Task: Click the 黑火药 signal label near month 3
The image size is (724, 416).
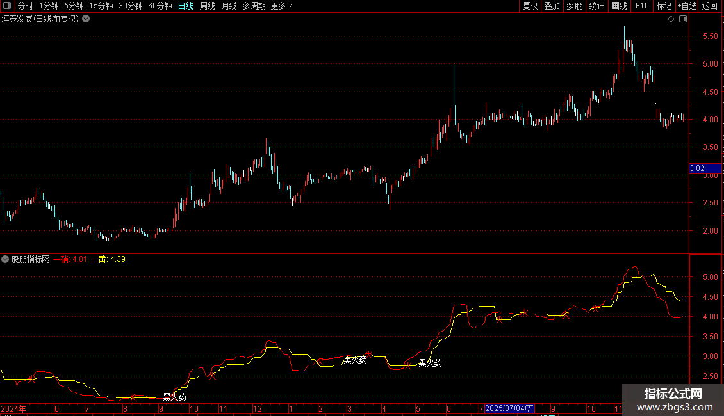Action: coord(355,360)
